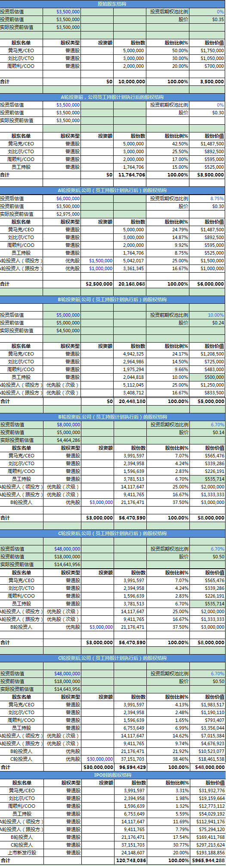
Task: Click the $0.35 share price cell
Action: pos(207,19)
